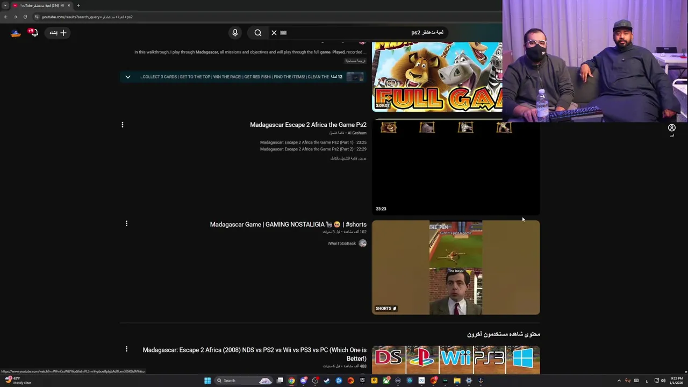Clear the search query with X
688x387 pixels.
(274, 33)
